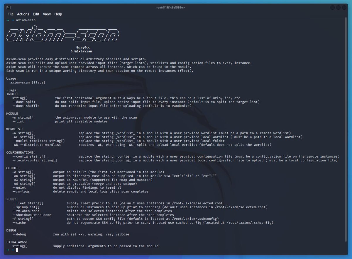Open the File menu
This screenshot has width=352, height=259.
[11, 14]
